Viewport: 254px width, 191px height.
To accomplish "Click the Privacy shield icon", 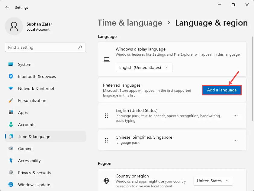I will 11,172.
